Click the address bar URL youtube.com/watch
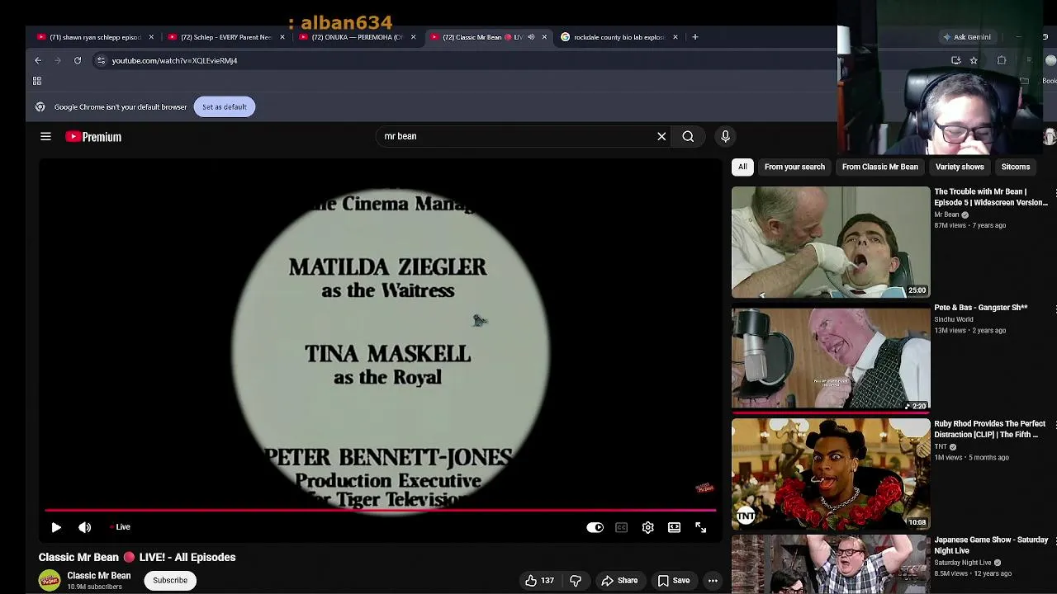The width and height of the screenshot is (1057, 594). (x=174, y=61)
